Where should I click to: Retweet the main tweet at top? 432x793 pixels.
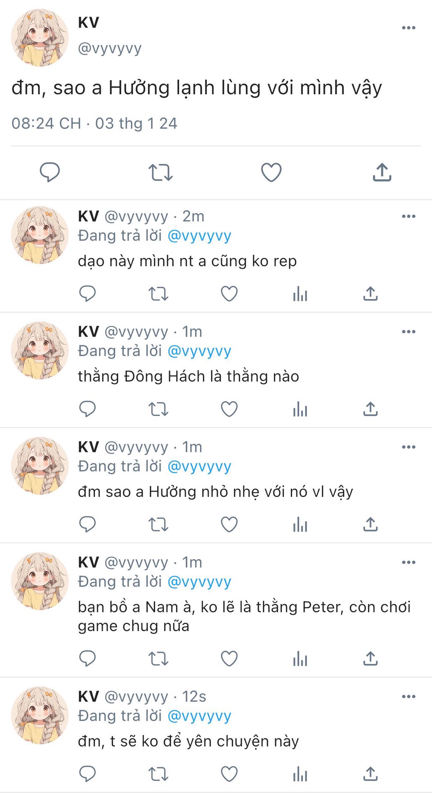(x=161, y=172)
